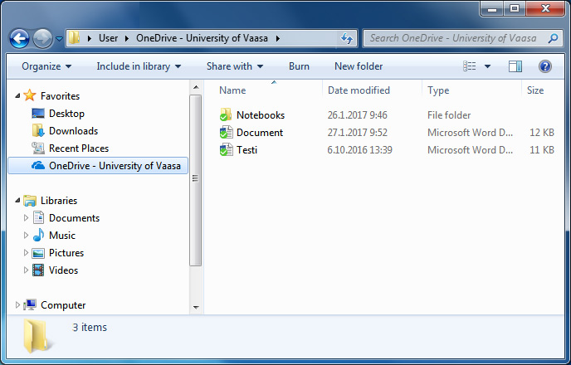Image resolution: width=571 pixels, height=365 pixels.
Task: Open view options dropdown arrow
Action: [x=487, y=66]
